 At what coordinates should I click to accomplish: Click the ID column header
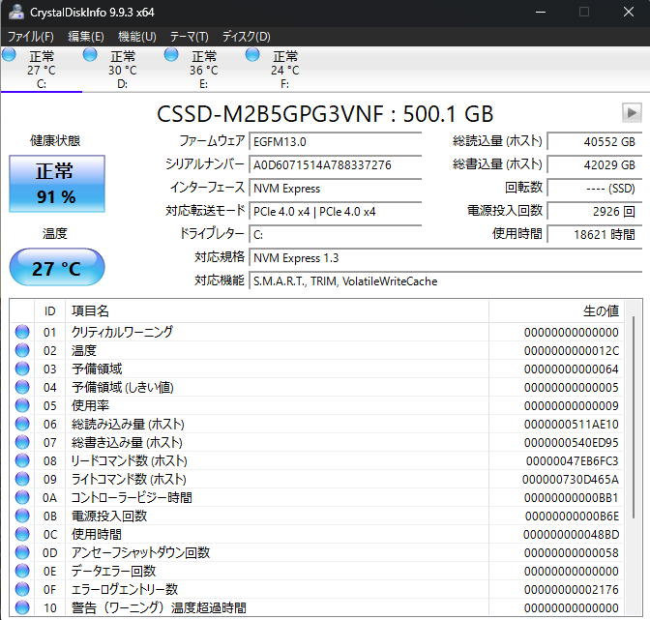coord(49,310)
